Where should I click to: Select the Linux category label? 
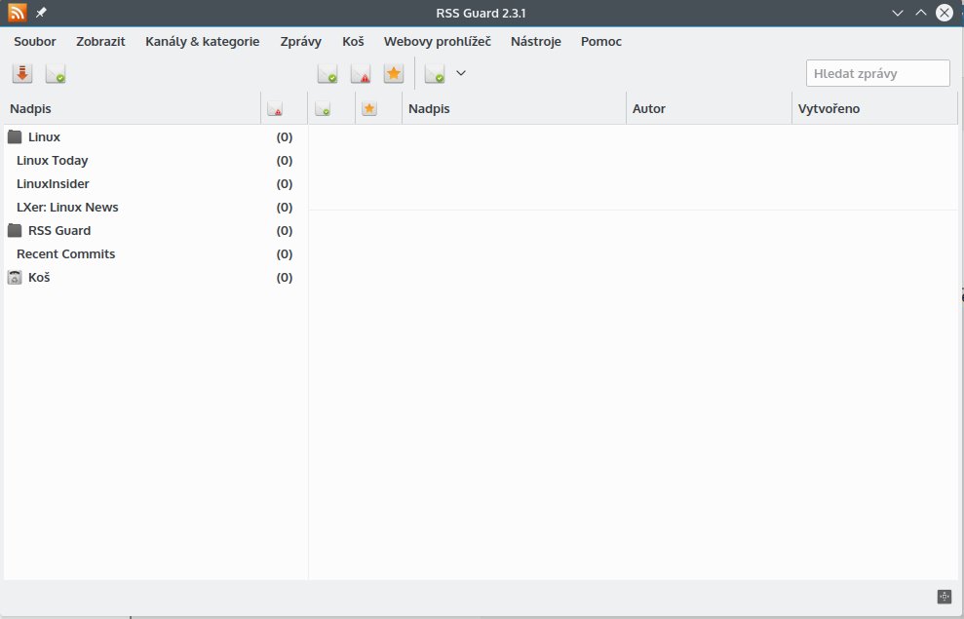click(x=44, y=137)
